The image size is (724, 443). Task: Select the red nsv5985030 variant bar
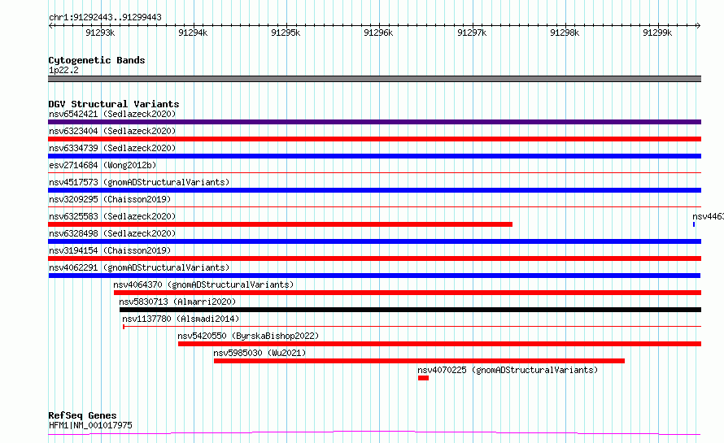(x=419, y=361)
